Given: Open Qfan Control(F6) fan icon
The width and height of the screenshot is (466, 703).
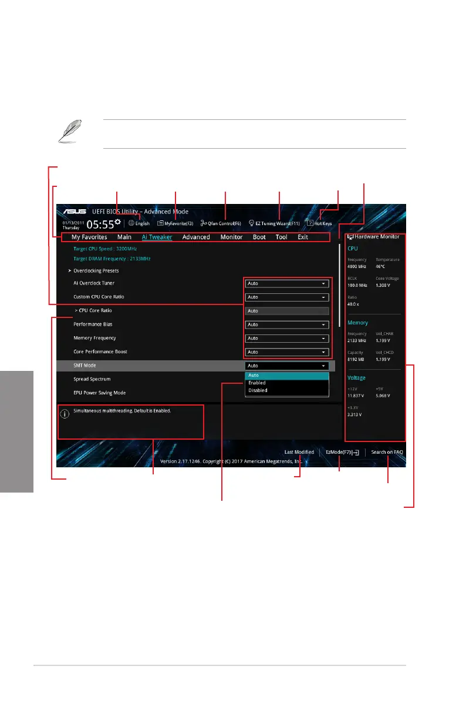Looking at the screenshot, I should (203, 223).
